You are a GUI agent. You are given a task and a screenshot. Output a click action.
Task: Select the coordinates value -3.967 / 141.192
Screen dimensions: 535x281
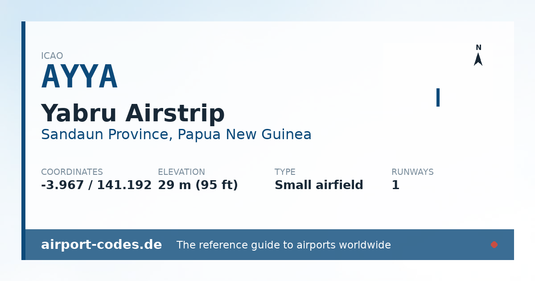pos(96,185)
